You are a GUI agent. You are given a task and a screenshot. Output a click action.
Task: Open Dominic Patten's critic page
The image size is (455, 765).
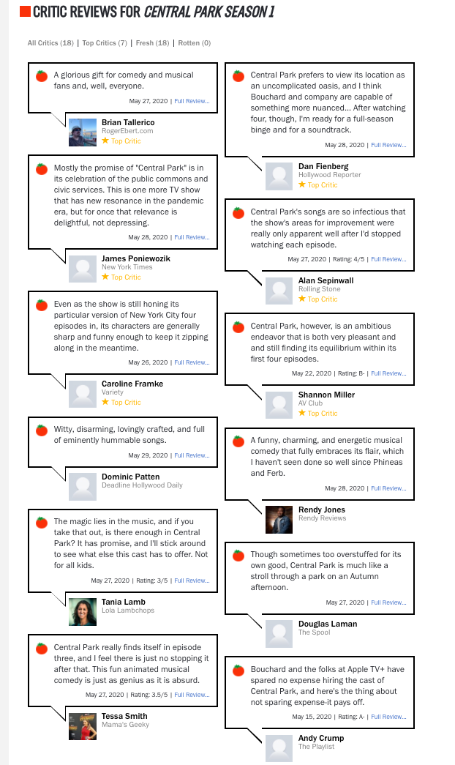click(131, 477)
